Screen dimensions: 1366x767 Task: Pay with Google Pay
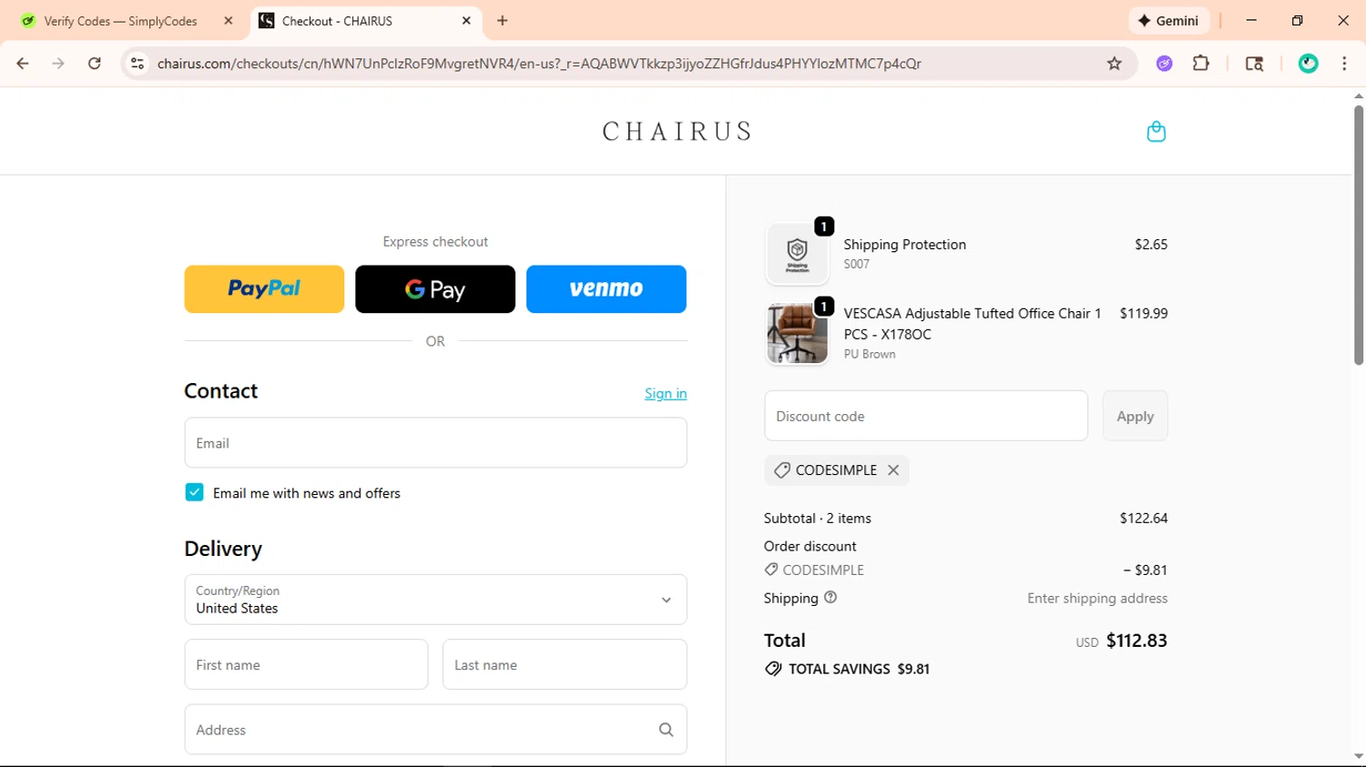pos(435,289)
